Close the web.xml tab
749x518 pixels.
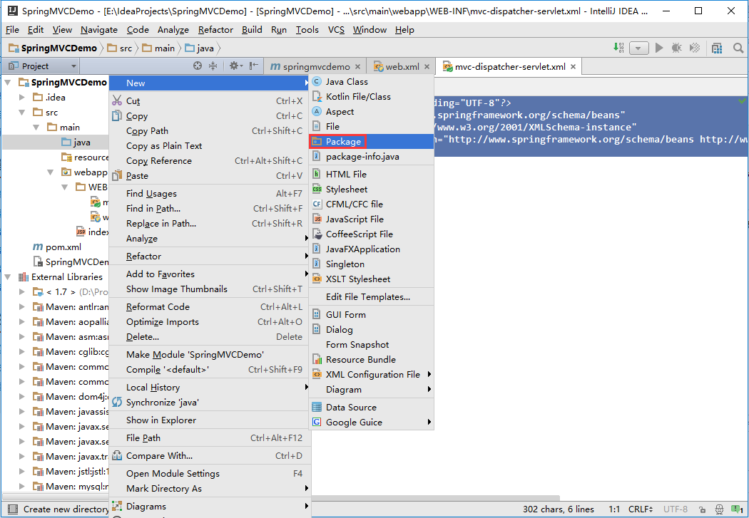coord(427,67)
